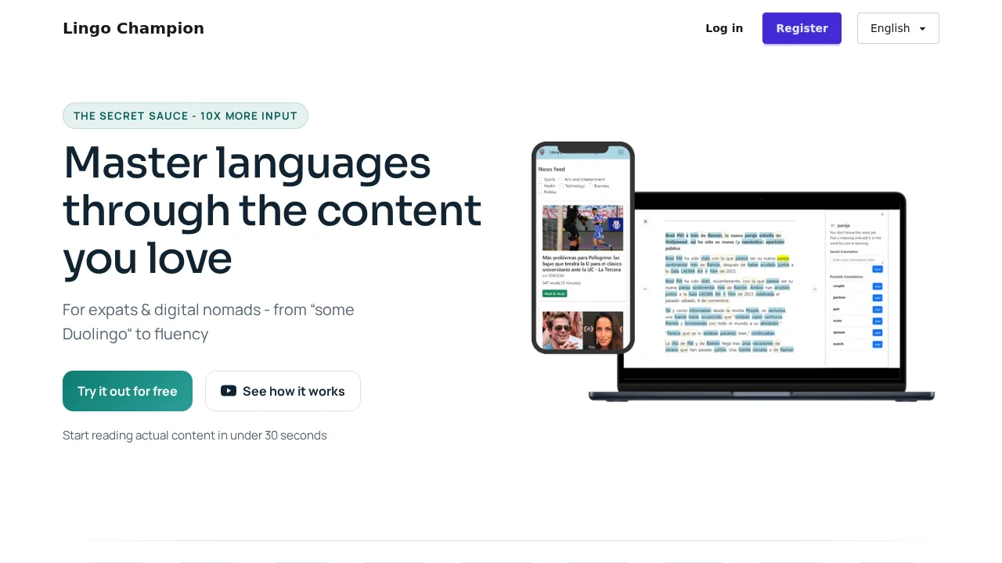The height and width of the screenshot is (563, 1002).
Task: Close the reader with the X icon left of the article
Action: pyautogui.click(x=646, y=222)
